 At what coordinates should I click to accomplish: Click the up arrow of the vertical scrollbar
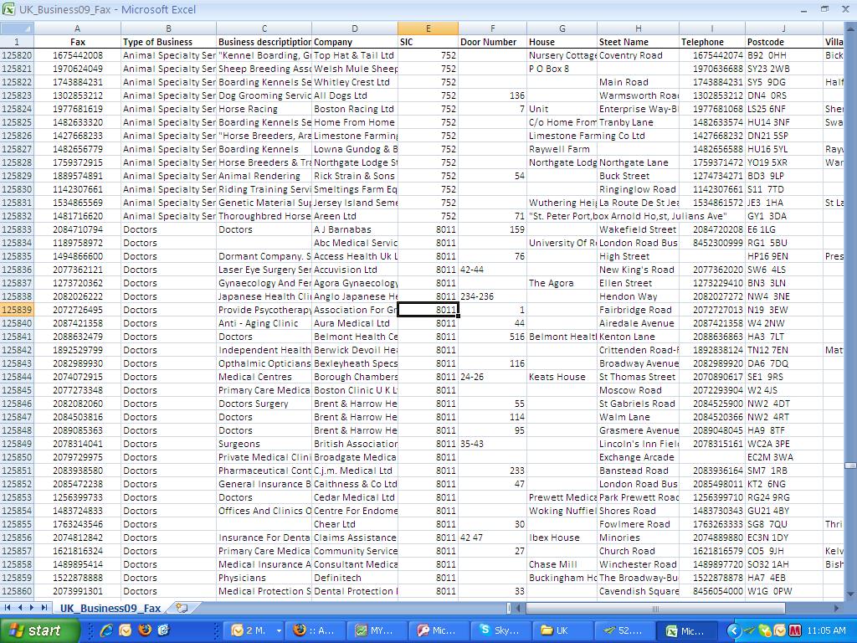[850, 28]
